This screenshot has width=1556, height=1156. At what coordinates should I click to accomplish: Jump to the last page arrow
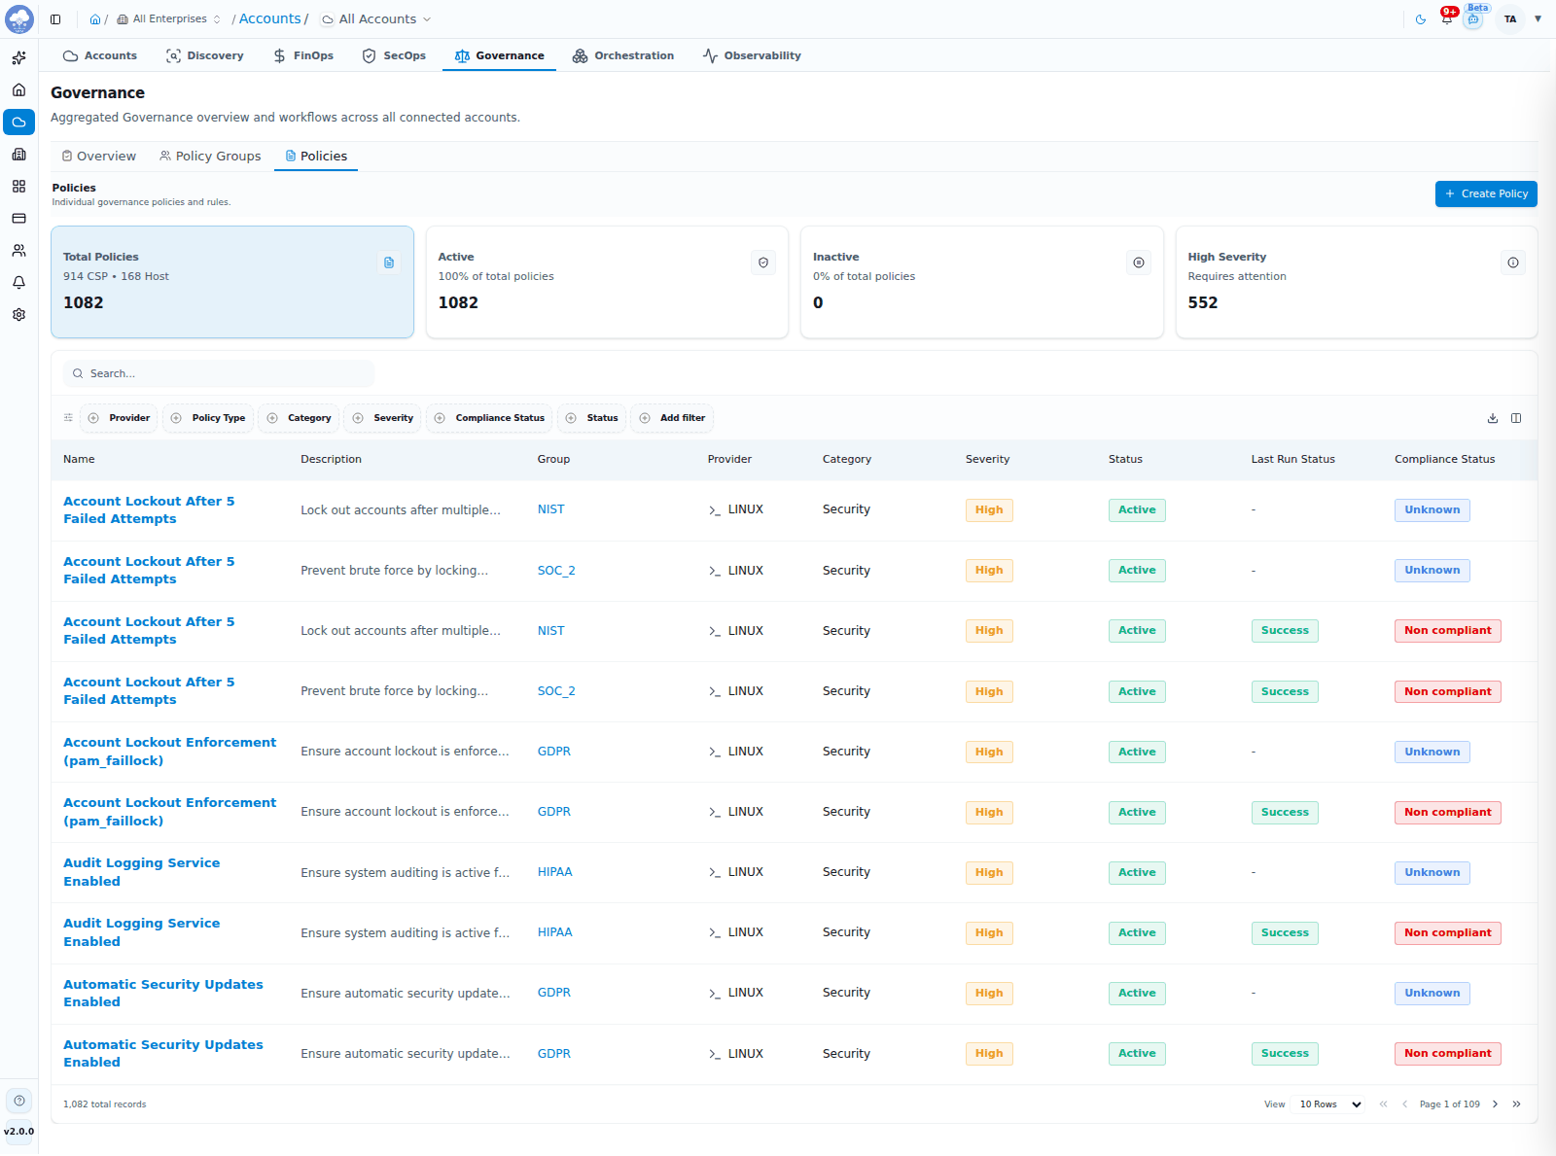1516,1104
